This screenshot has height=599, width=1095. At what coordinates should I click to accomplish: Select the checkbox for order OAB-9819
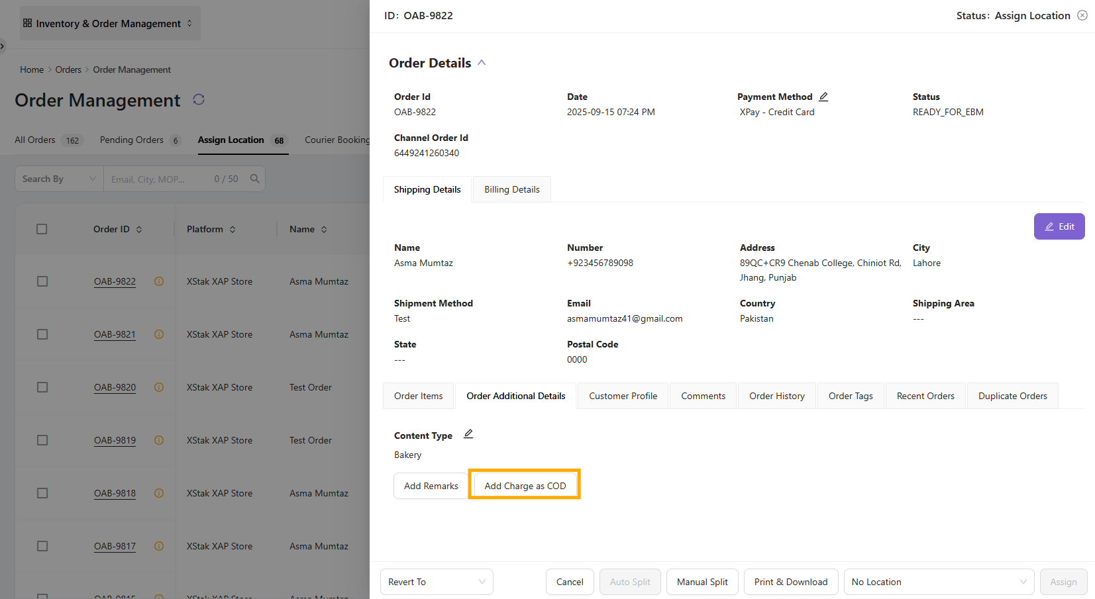tap(42, 440)
